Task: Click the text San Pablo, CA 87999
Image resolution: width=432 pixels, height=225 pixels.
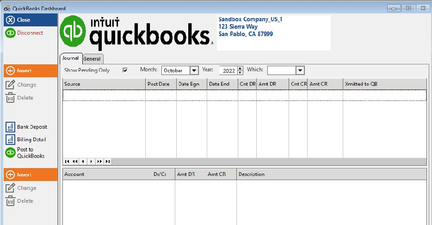Action: [246, 34]
